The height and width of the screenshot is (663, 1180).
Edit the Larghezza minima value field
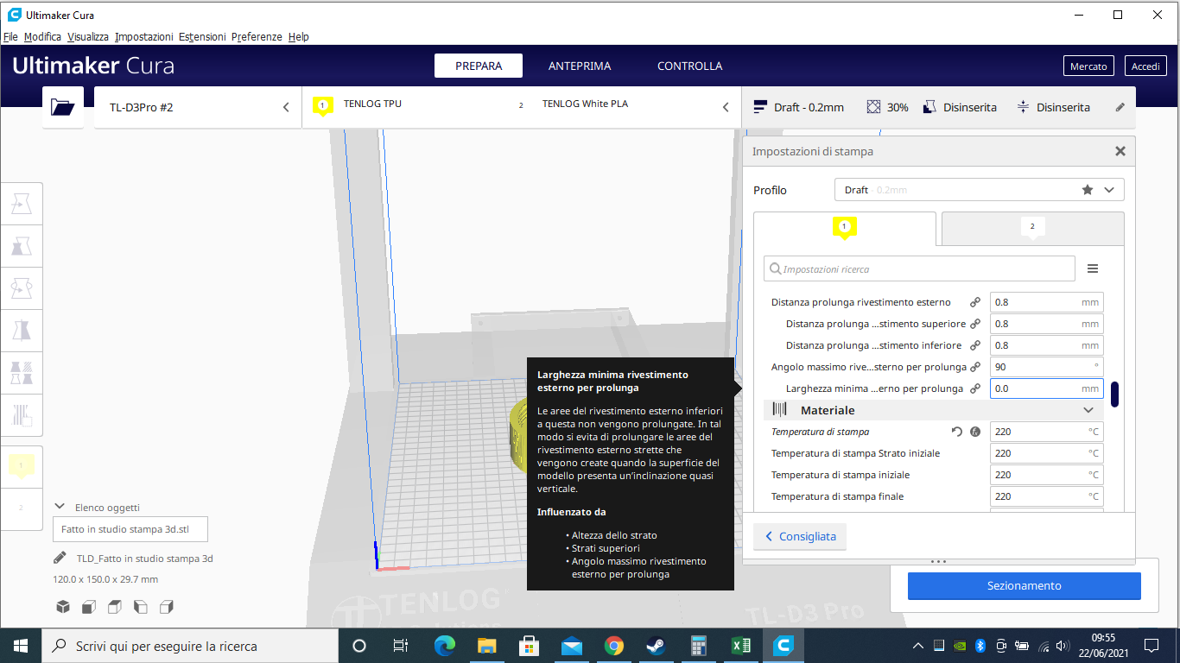(x=1046, y=388)
